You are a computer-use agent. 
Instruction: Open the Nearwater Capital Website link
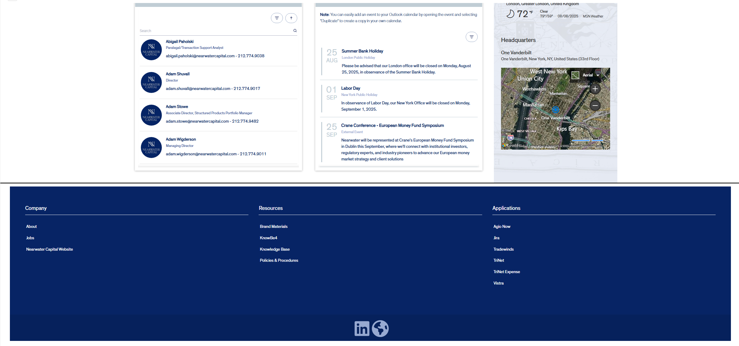pos(49,249)
